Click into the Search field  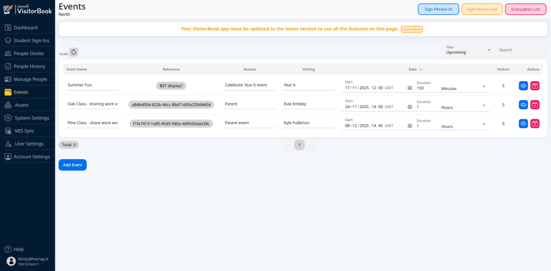(519, 50)
